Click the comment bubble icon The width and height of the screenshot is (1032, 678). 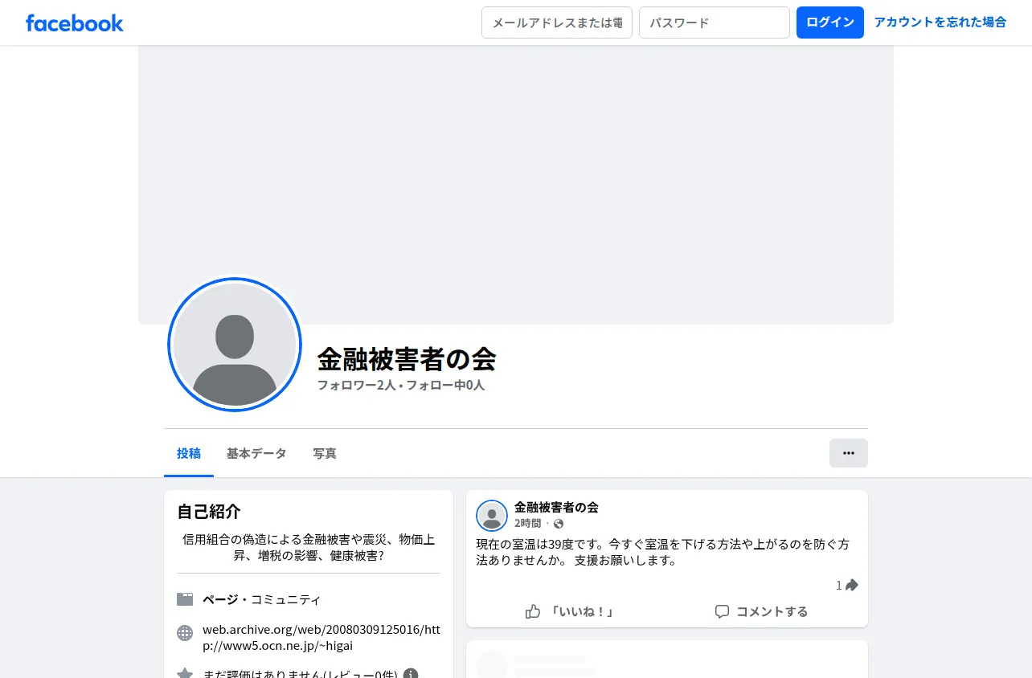pyautogui.click(x=722, y=611)
